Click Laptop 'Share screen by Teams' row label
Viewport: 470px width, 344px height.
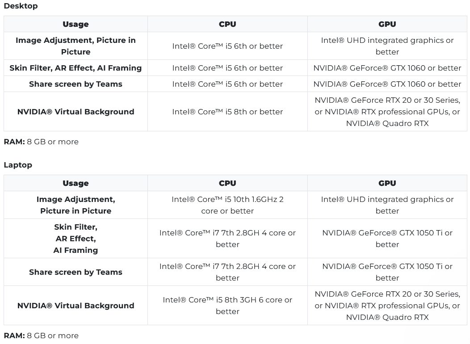point(76,272)
